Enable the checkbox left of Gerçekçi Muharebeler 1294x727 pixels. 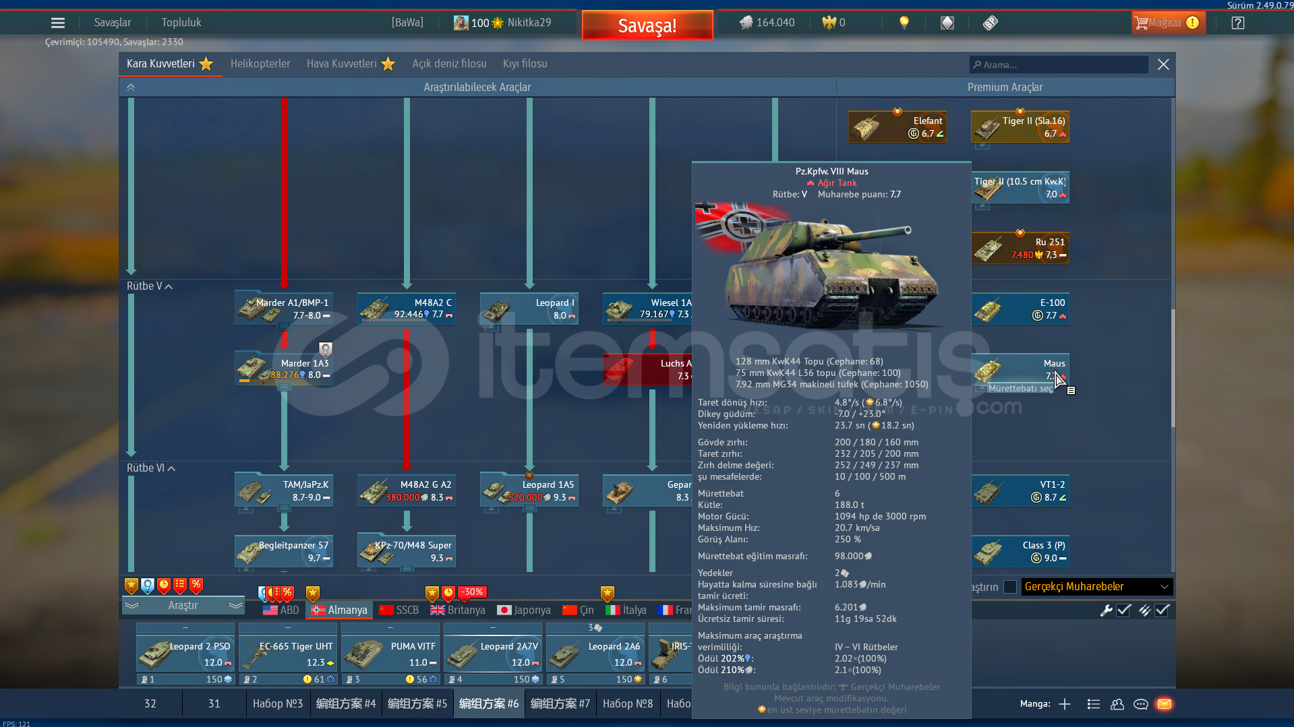pos(1010,587)
